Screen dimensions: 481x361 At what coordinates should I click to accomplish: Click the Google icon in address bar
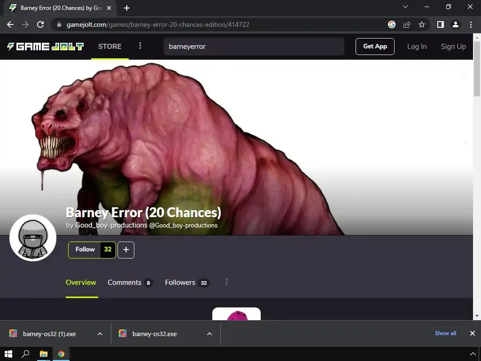point(392,24)
